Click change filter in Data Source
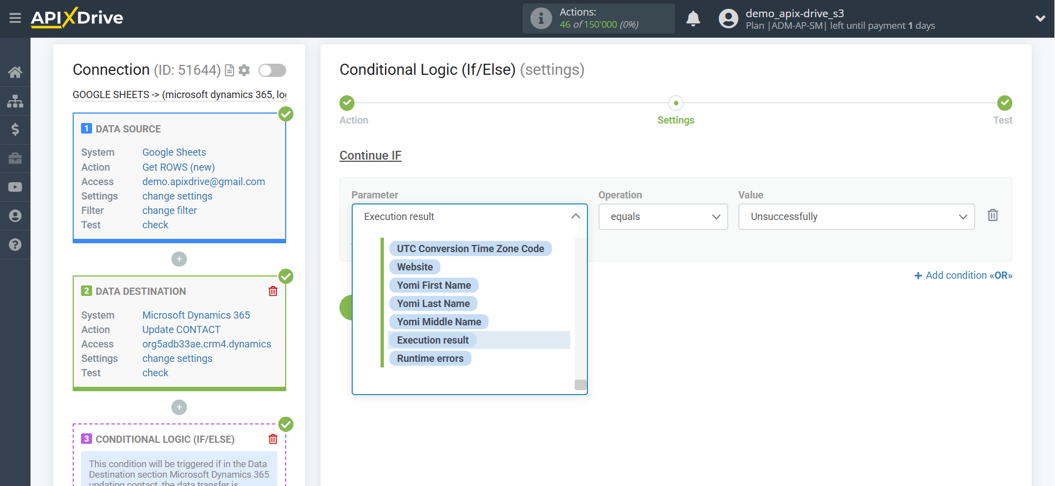Viewport: 1055px width, 486px height. click(169, 211)
